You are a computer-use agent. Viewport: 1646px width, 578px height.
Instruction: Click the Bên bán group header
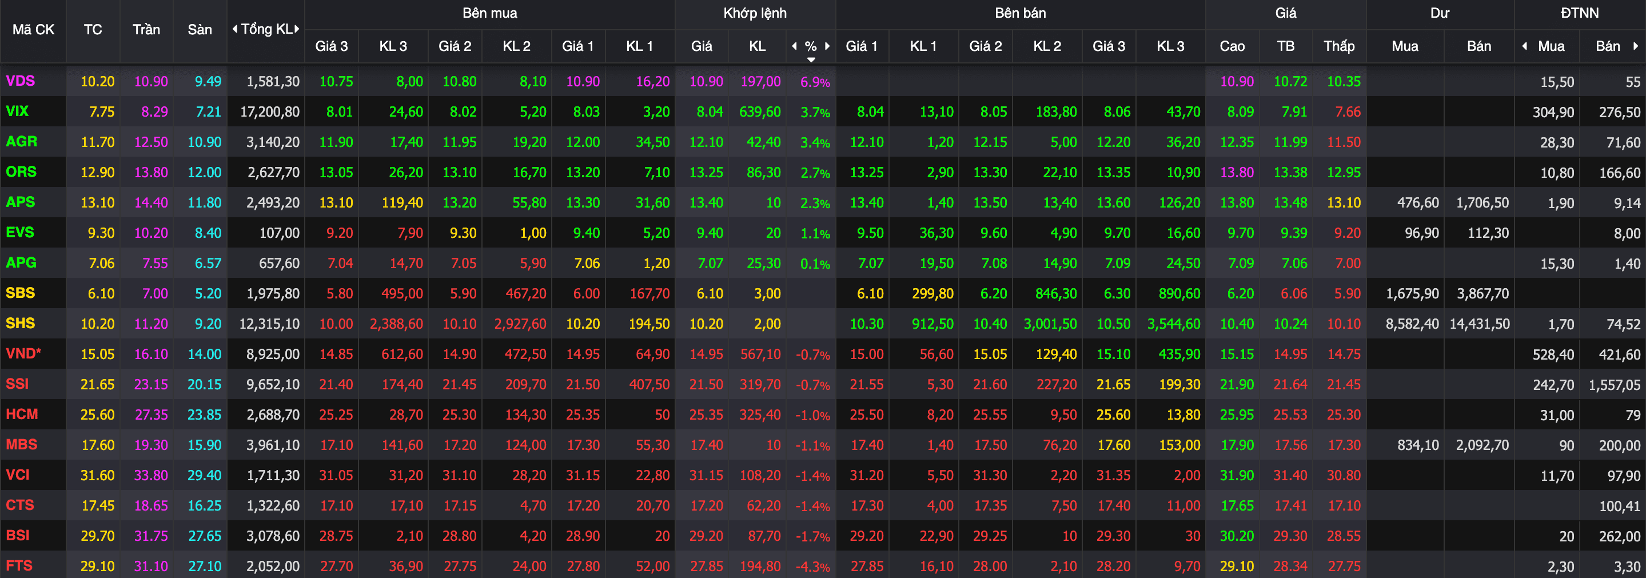(x=1021, y=13)
